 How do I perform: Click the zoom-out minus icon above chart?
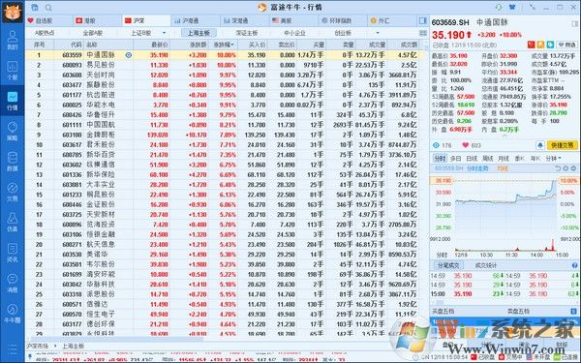[573, 168]
